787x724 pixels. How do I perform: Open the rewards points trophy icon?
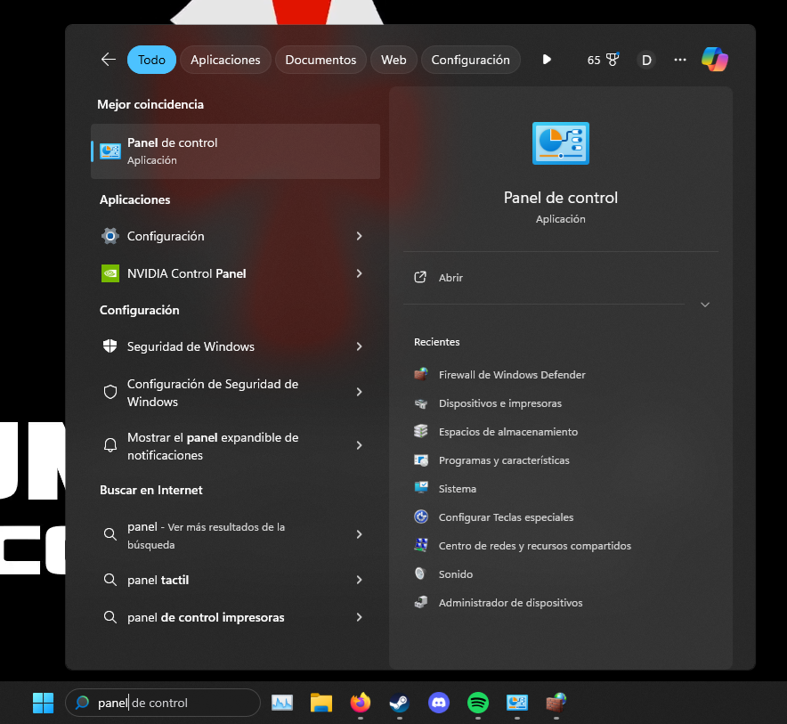click(613, 60)
